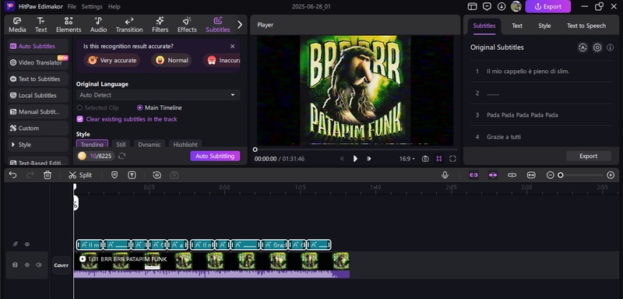Toggle the player grid overlay icon

(439, 159)
